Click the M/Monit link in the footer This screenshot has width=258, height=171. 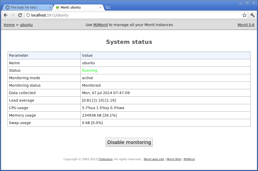tap(189, 159)
